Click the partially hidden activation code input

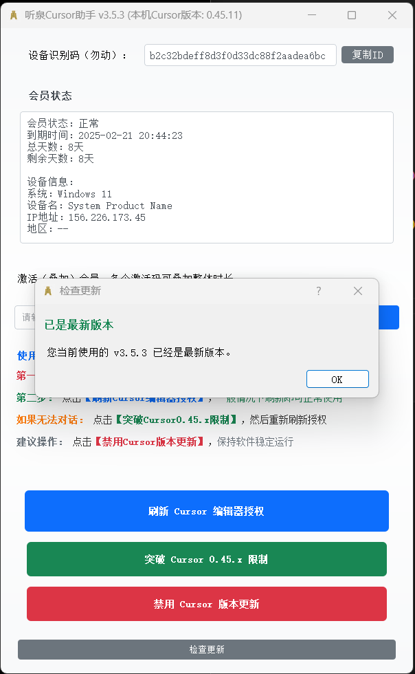click(x=25, y=317)
